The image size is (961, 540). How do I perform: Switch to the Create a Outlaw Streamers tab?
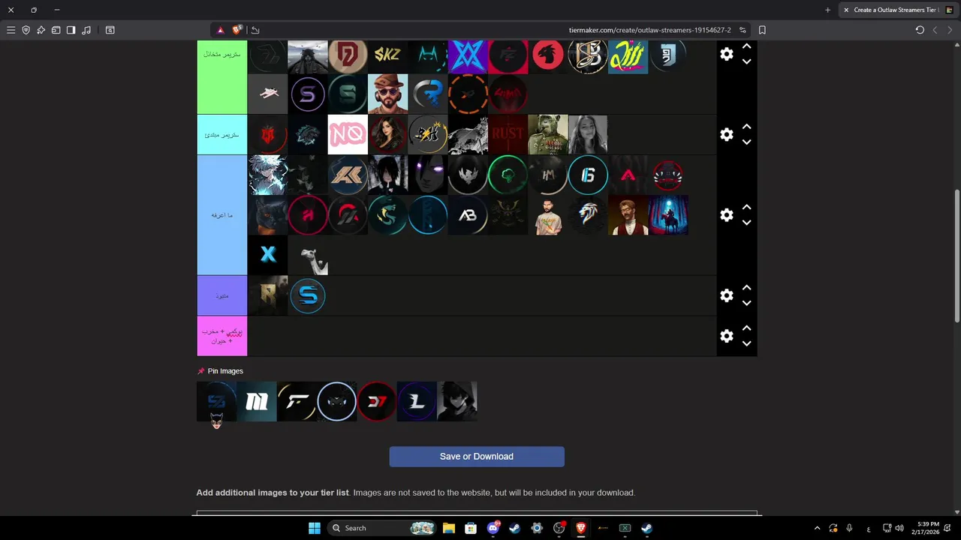(x=896, y=10)
